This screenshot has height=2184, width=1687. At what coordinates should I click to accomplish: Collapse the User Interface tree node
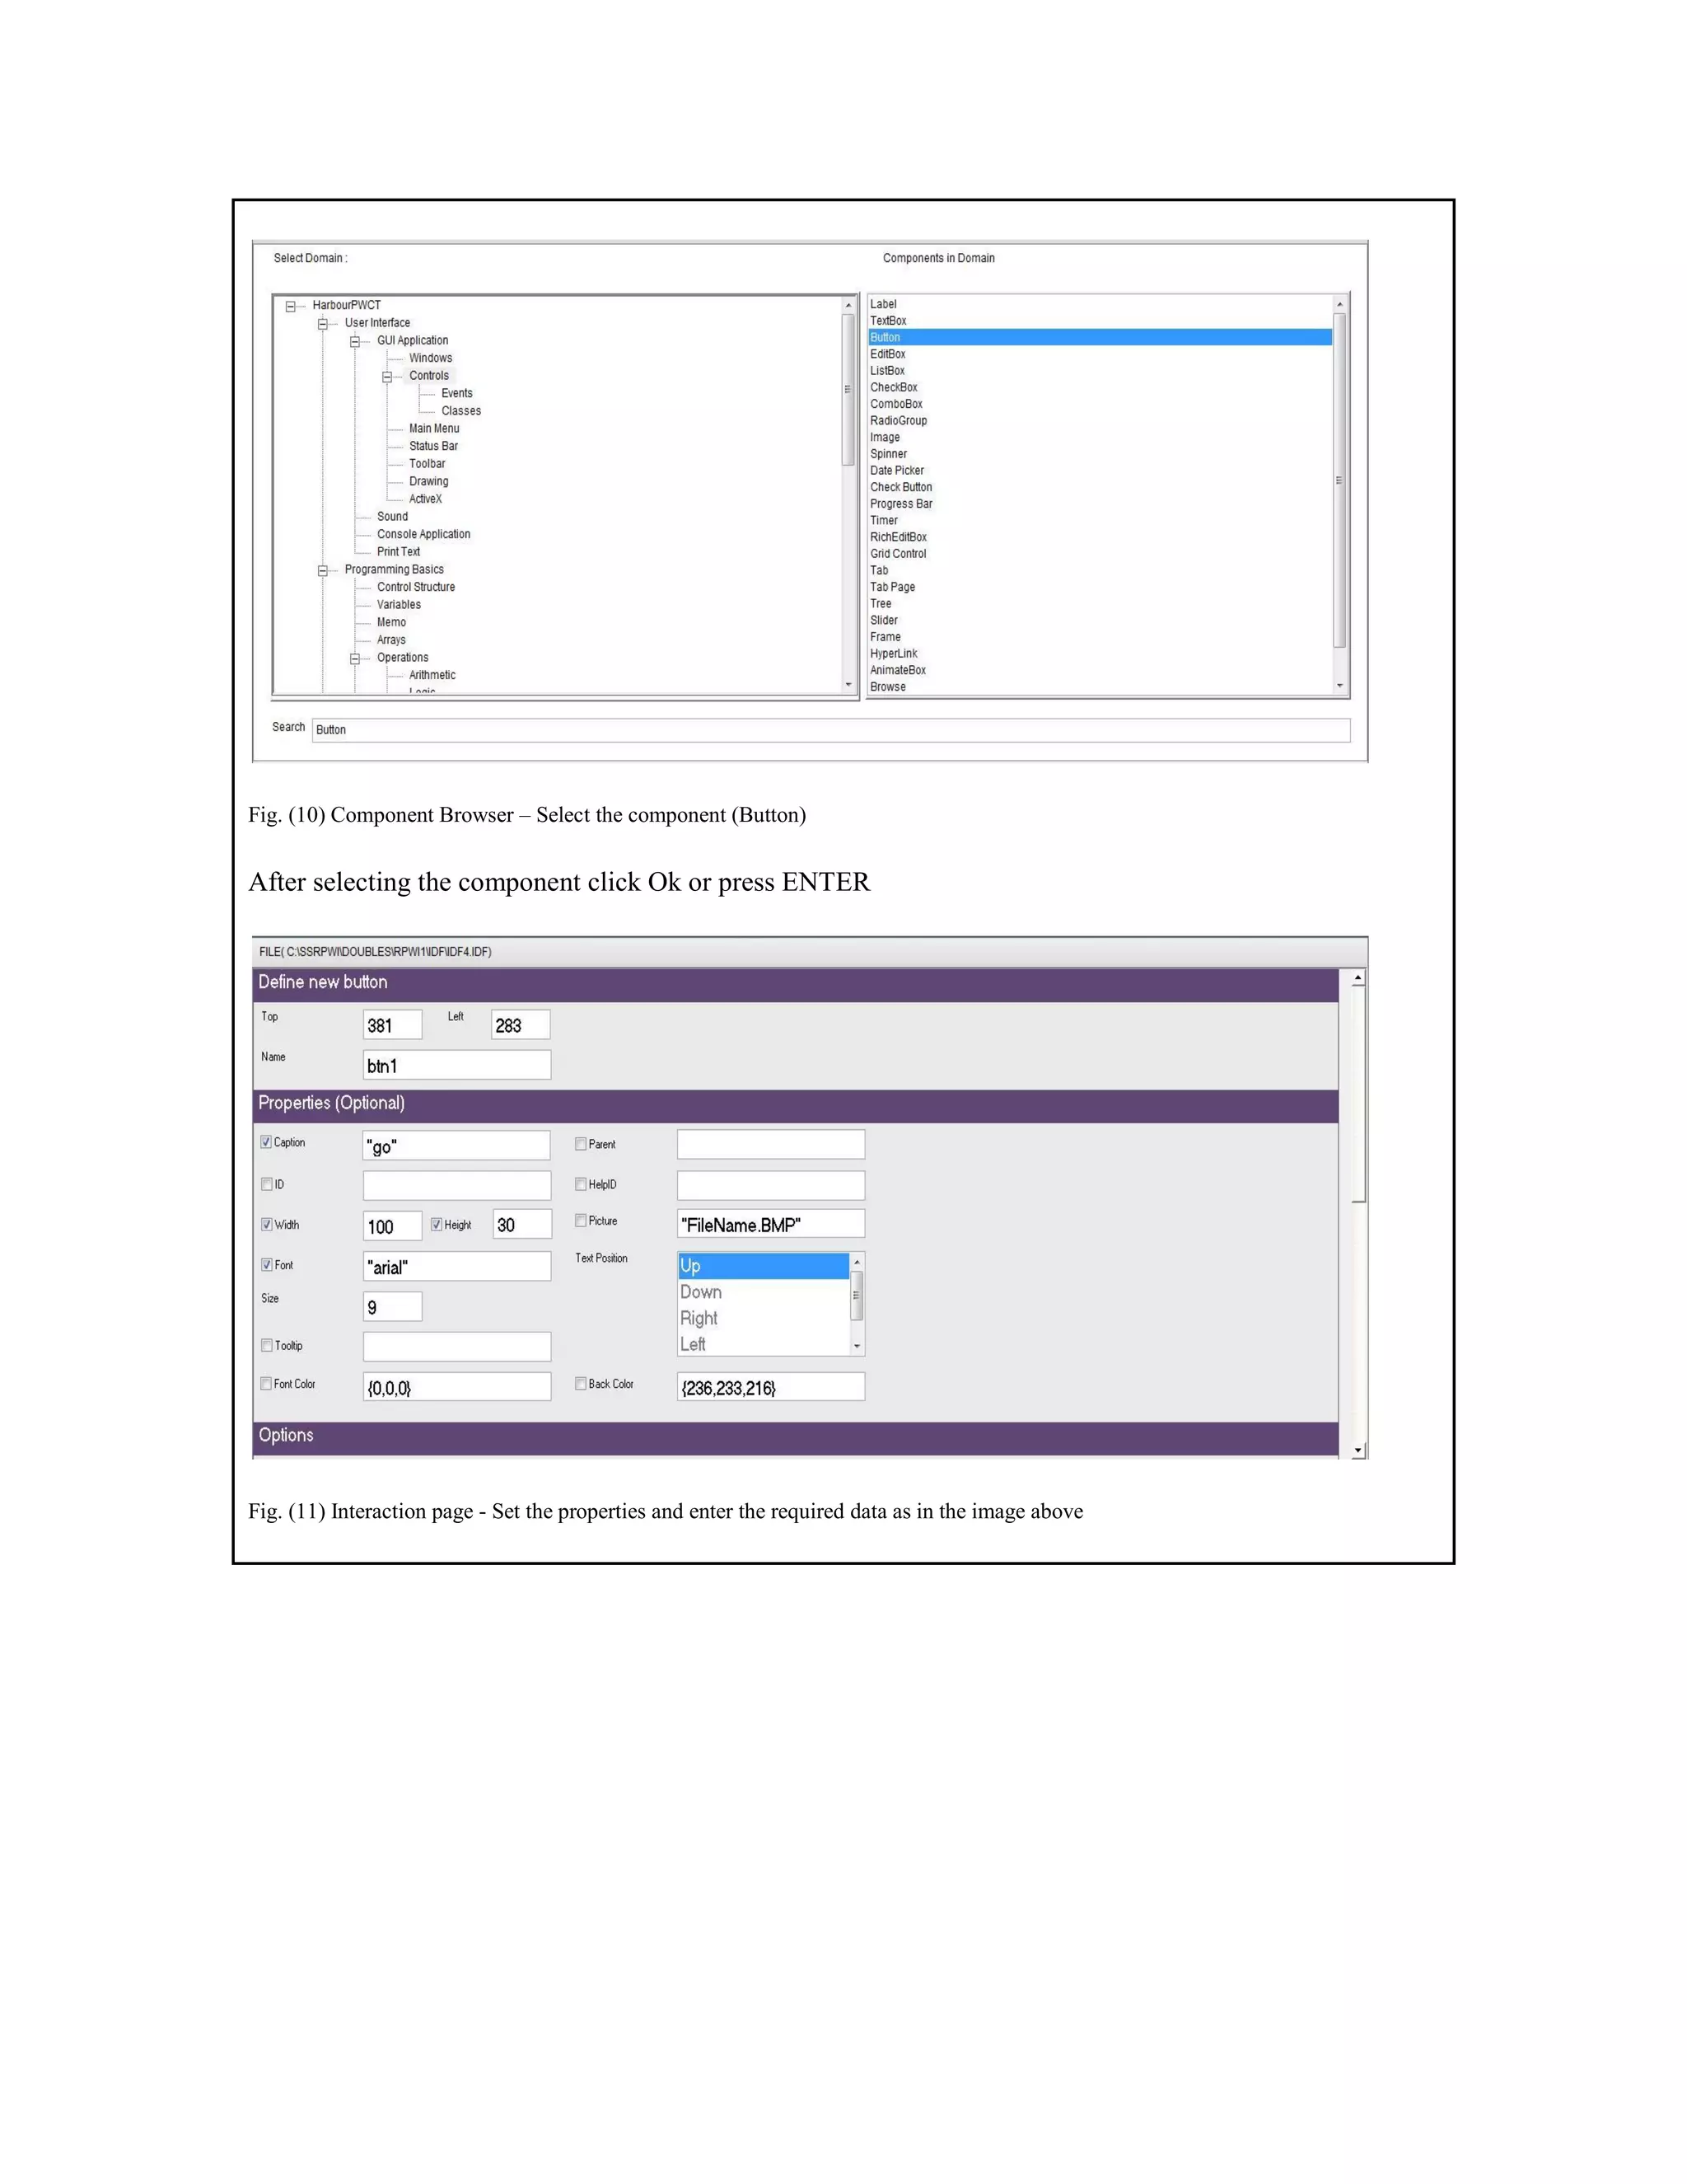[x=323, y=324]
